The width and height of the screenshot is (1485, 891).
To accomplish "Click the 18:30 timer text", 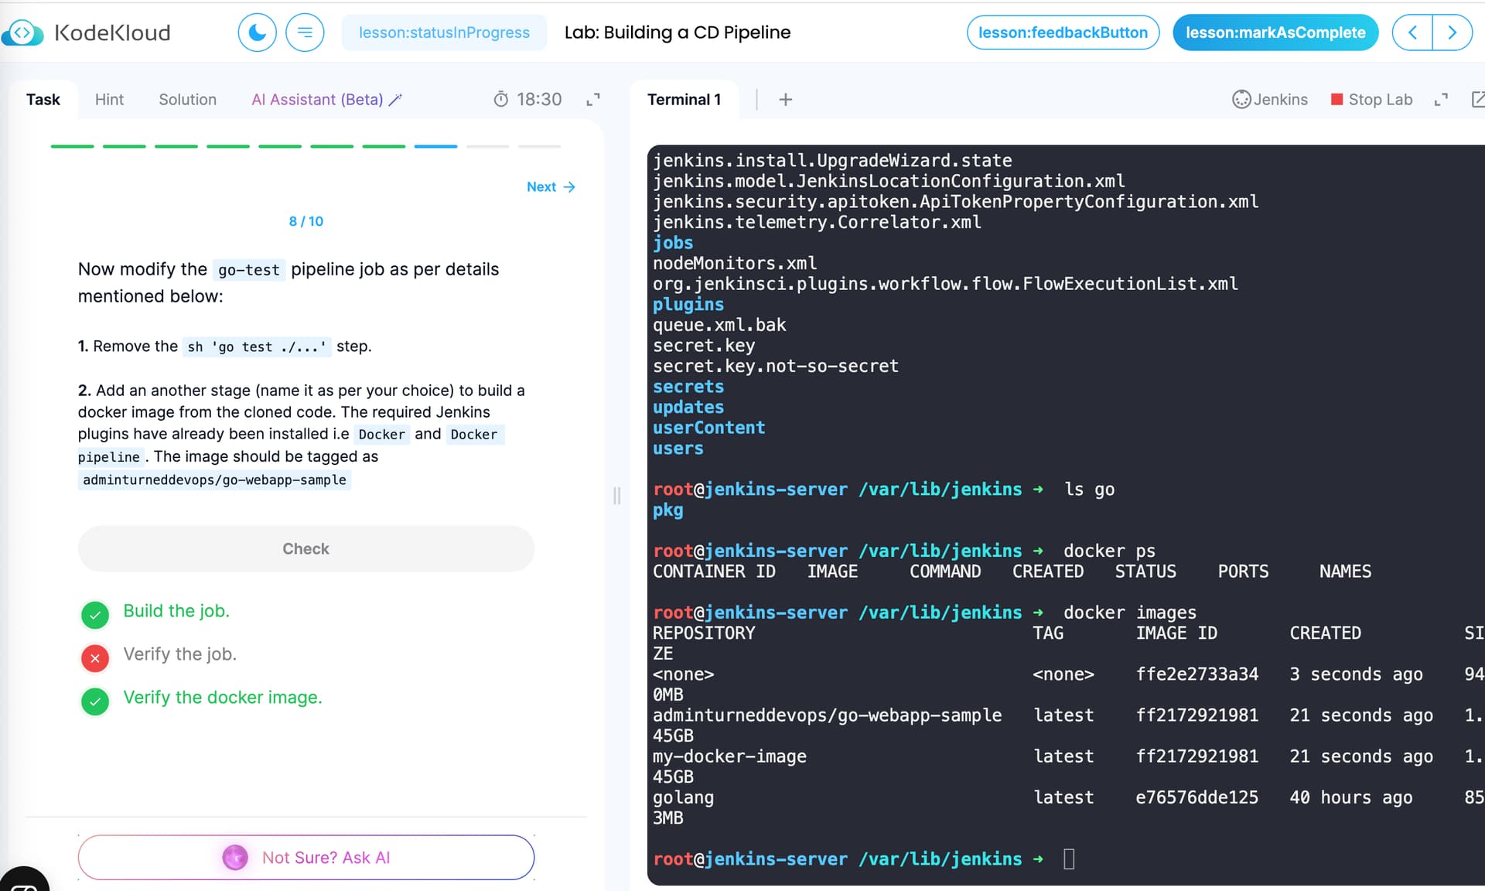I will (x=539, y=99).
